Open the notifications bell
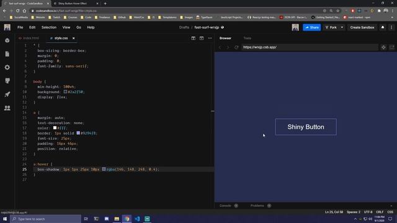This screenshot has width=397, height=223. [383, 27]
